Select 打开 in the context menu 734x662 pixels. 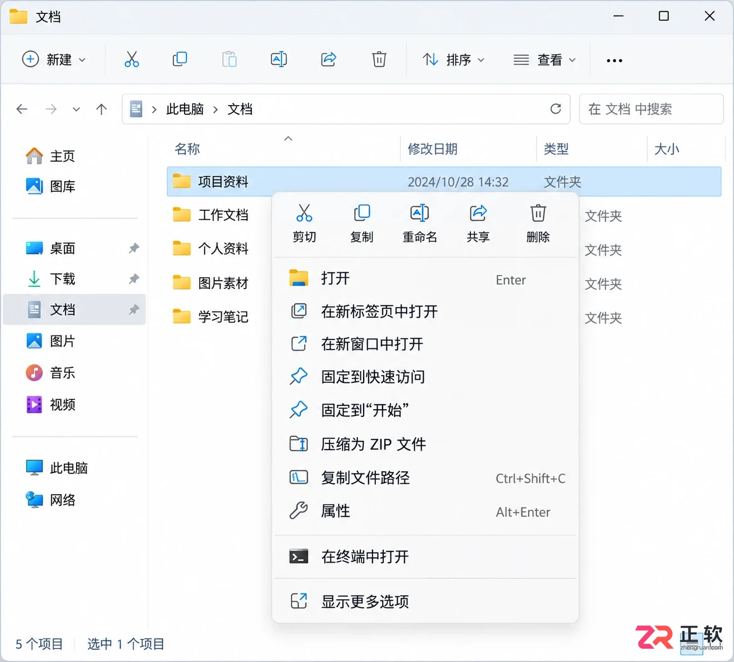click(x=425, y=278)
